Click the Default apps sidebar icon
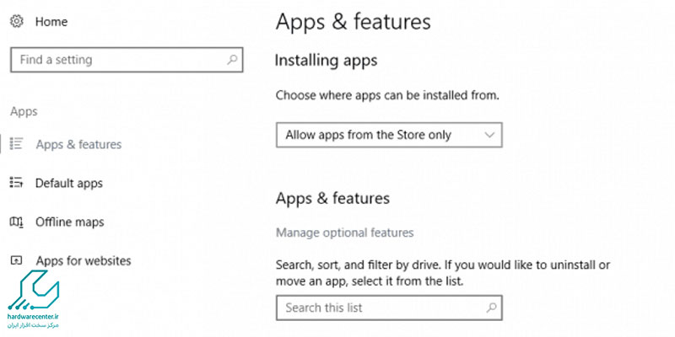The image size is (675, 337). pyautogui.click(x=16, y=183)
